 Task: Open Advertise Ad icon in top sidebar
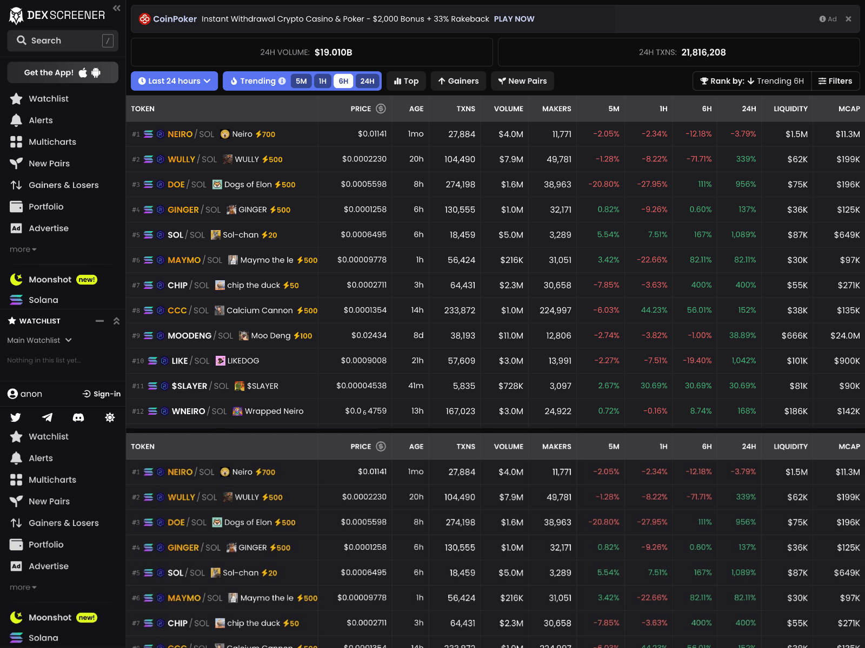tap(16, 228)
